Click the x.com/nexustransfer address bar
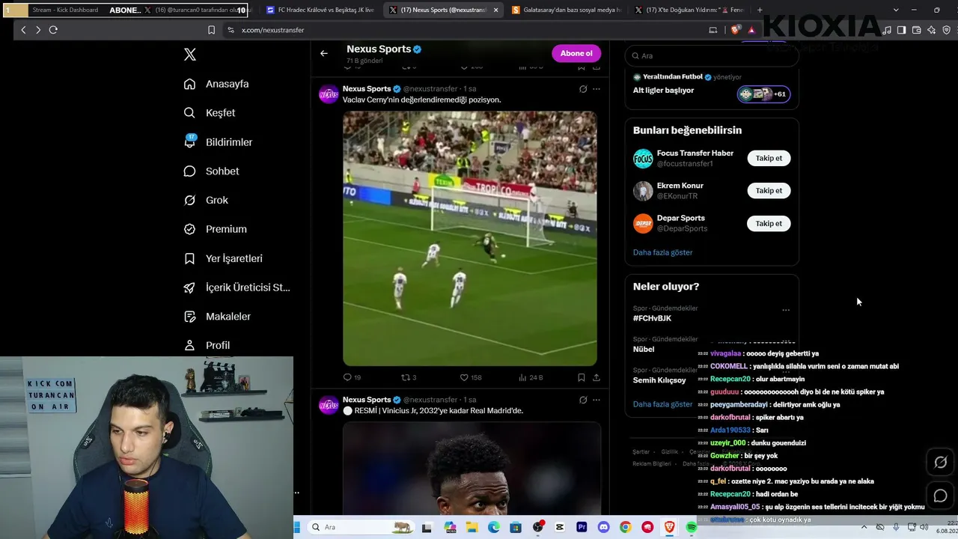The height and width of the screenshot is (539, 958). click(272, 30)
